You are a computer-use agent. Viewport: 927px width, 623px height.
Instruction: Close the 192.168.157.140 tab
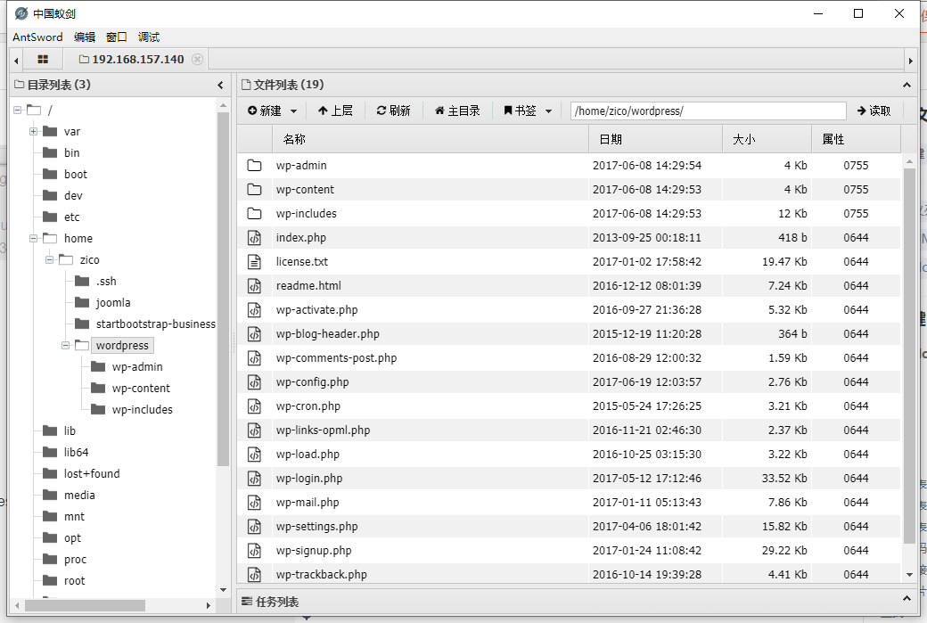click(198, 59)
